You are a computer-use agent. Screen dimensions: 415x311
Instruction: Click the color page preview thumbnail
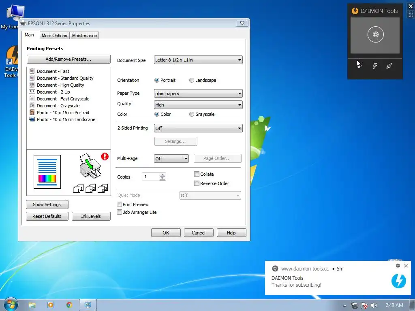(x=47, y=172)
